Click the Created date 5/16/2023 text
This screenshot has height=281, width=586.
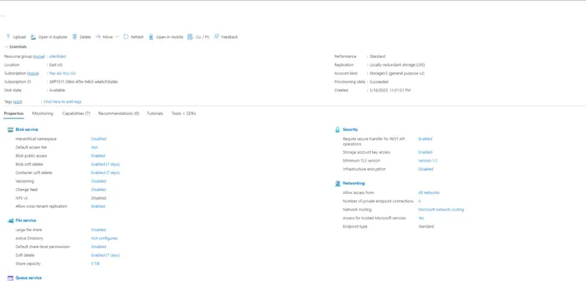390,90
